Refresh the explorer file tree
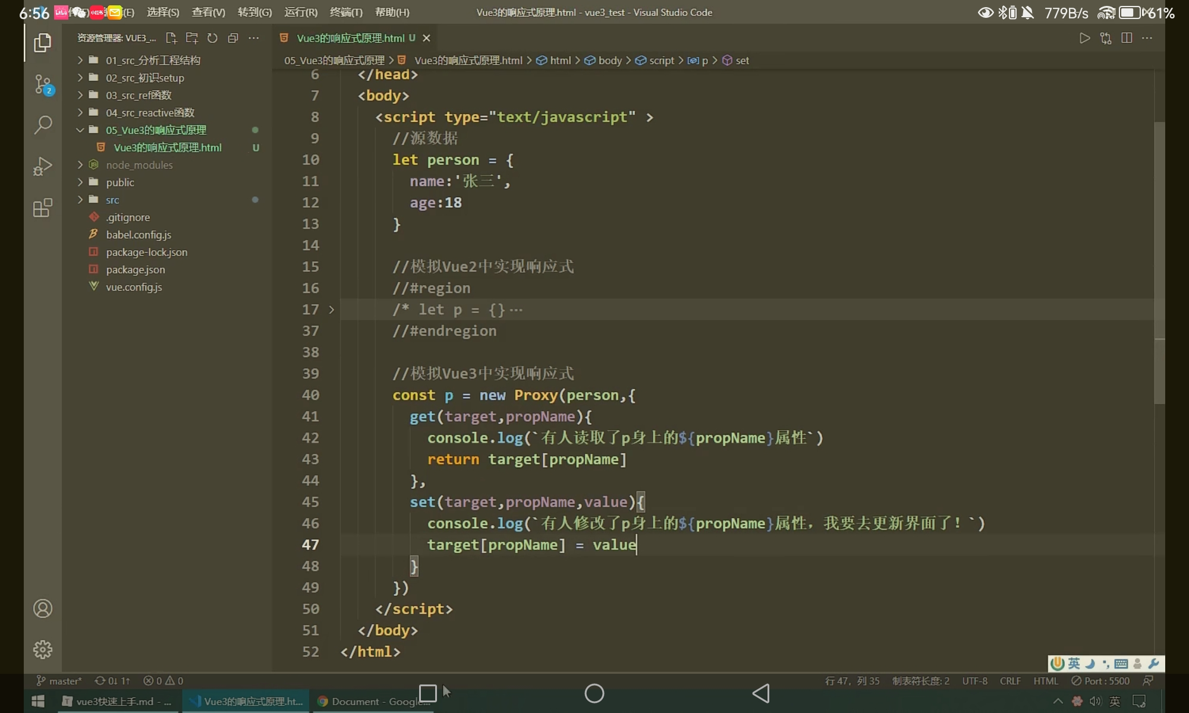 click(x=212, y=38)
